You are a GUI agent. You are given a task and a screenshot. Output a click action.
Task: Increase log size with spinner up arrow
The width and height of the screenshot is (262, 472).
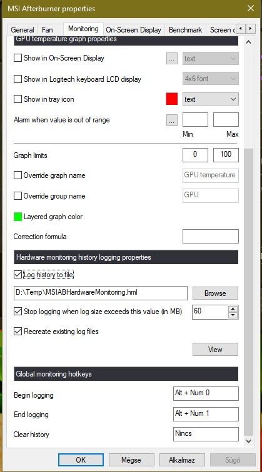click(x=233, y=309)
